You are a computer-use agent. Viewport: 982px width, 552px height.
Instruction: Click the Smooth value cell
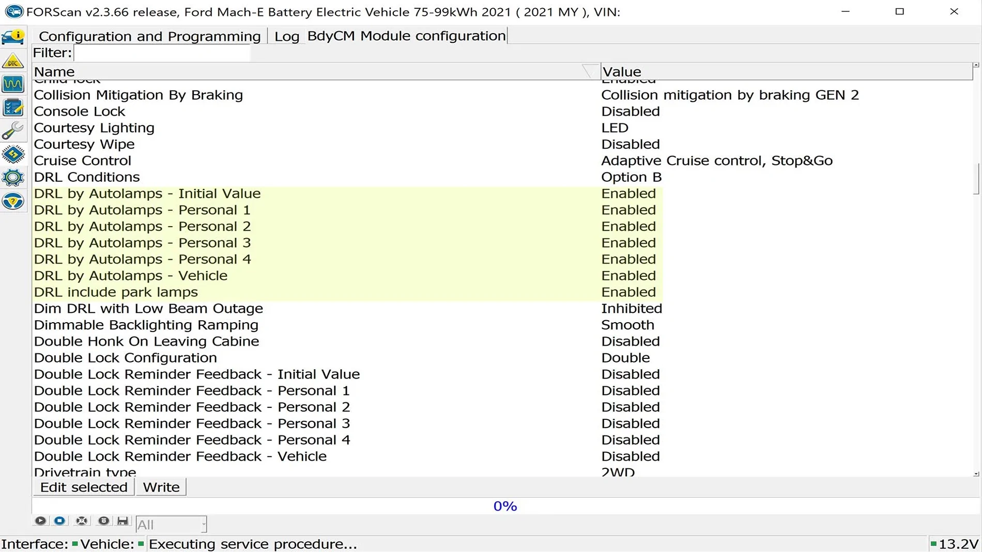click(x=627, y=325)
